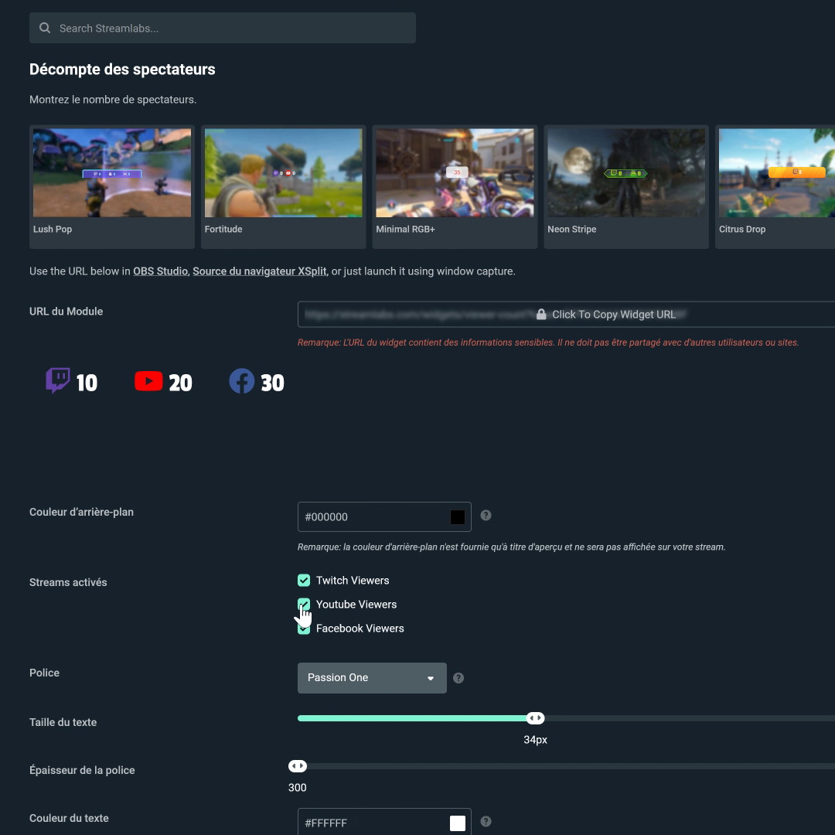Image resolution: width=835 pixels, height=835 pixels.
Task: Click the Décompte des spectateurs heading
Action: (122, 70)
